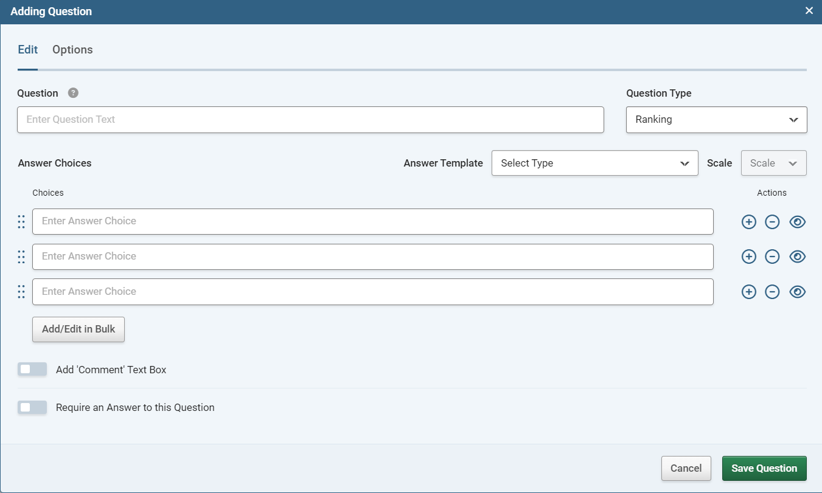822x493 pixels.
Task: Remove the third answer choice row
Action: (x=772, y=292)
